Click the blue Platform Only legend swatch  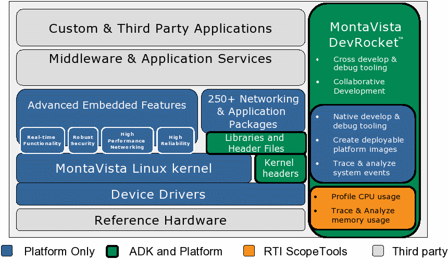click(x=7, y=251)
